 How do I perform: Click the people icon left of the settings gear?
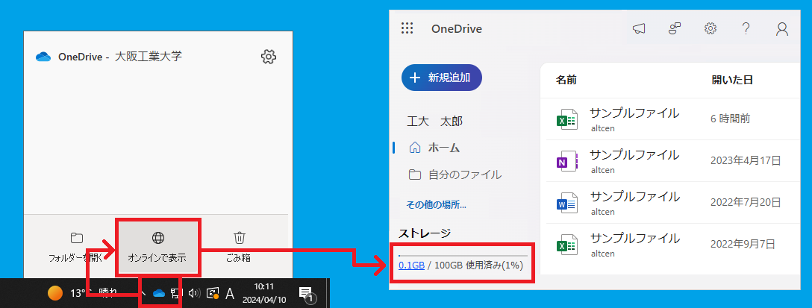tap(674, 29)
